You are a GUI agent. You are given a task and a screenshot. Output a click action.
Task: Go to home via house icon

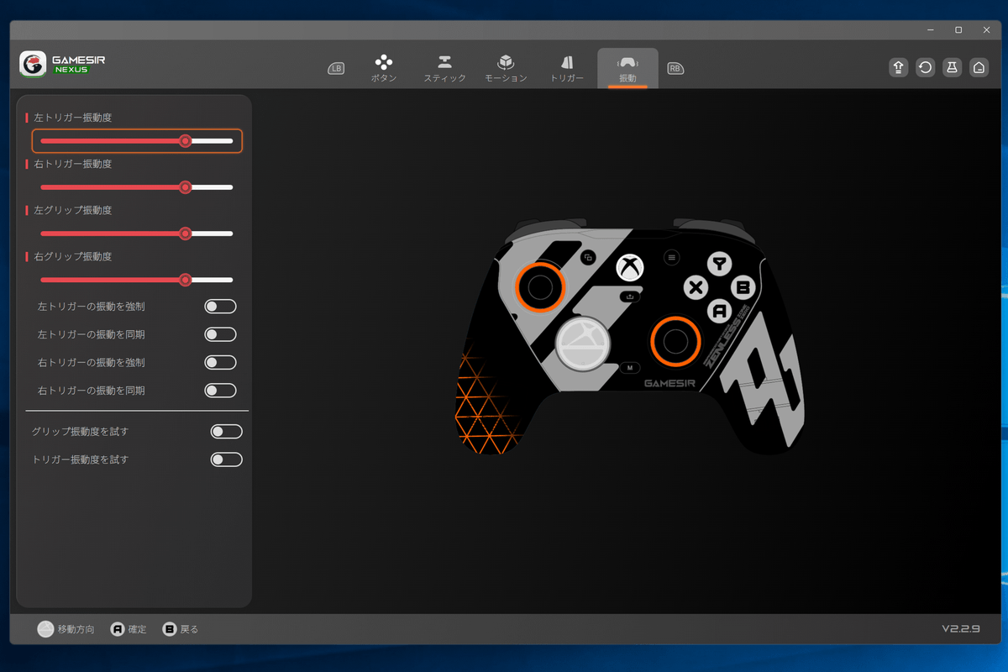tap(979, 68)
